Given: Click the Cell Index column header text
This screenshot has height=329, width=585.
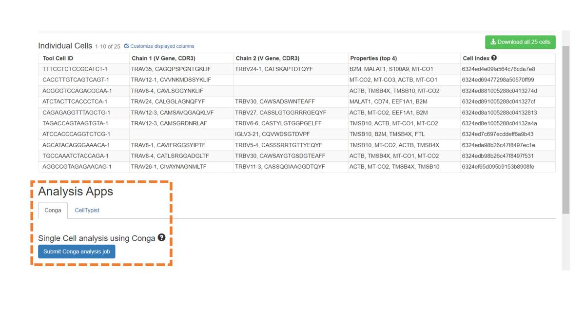Looking at the screenshot, I should [476, 58].
